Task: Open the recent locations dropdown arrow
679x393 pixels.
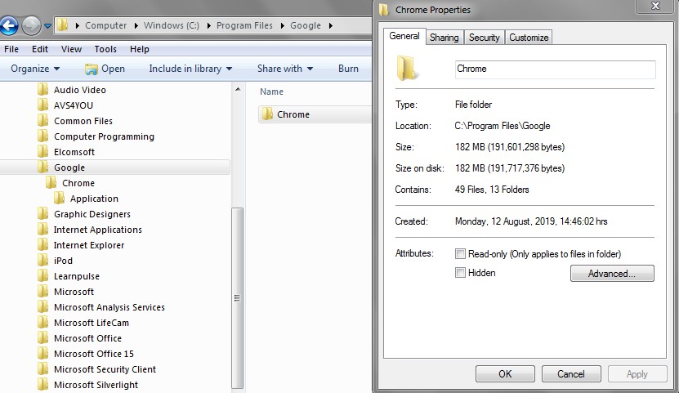Action: [47, 26]
